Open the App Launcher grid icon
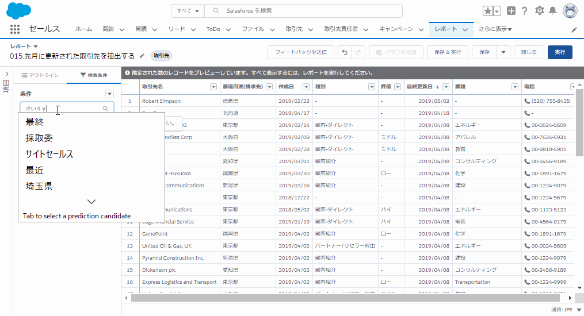Viewport: 584px width, 316px height. (x=15, y=29)
